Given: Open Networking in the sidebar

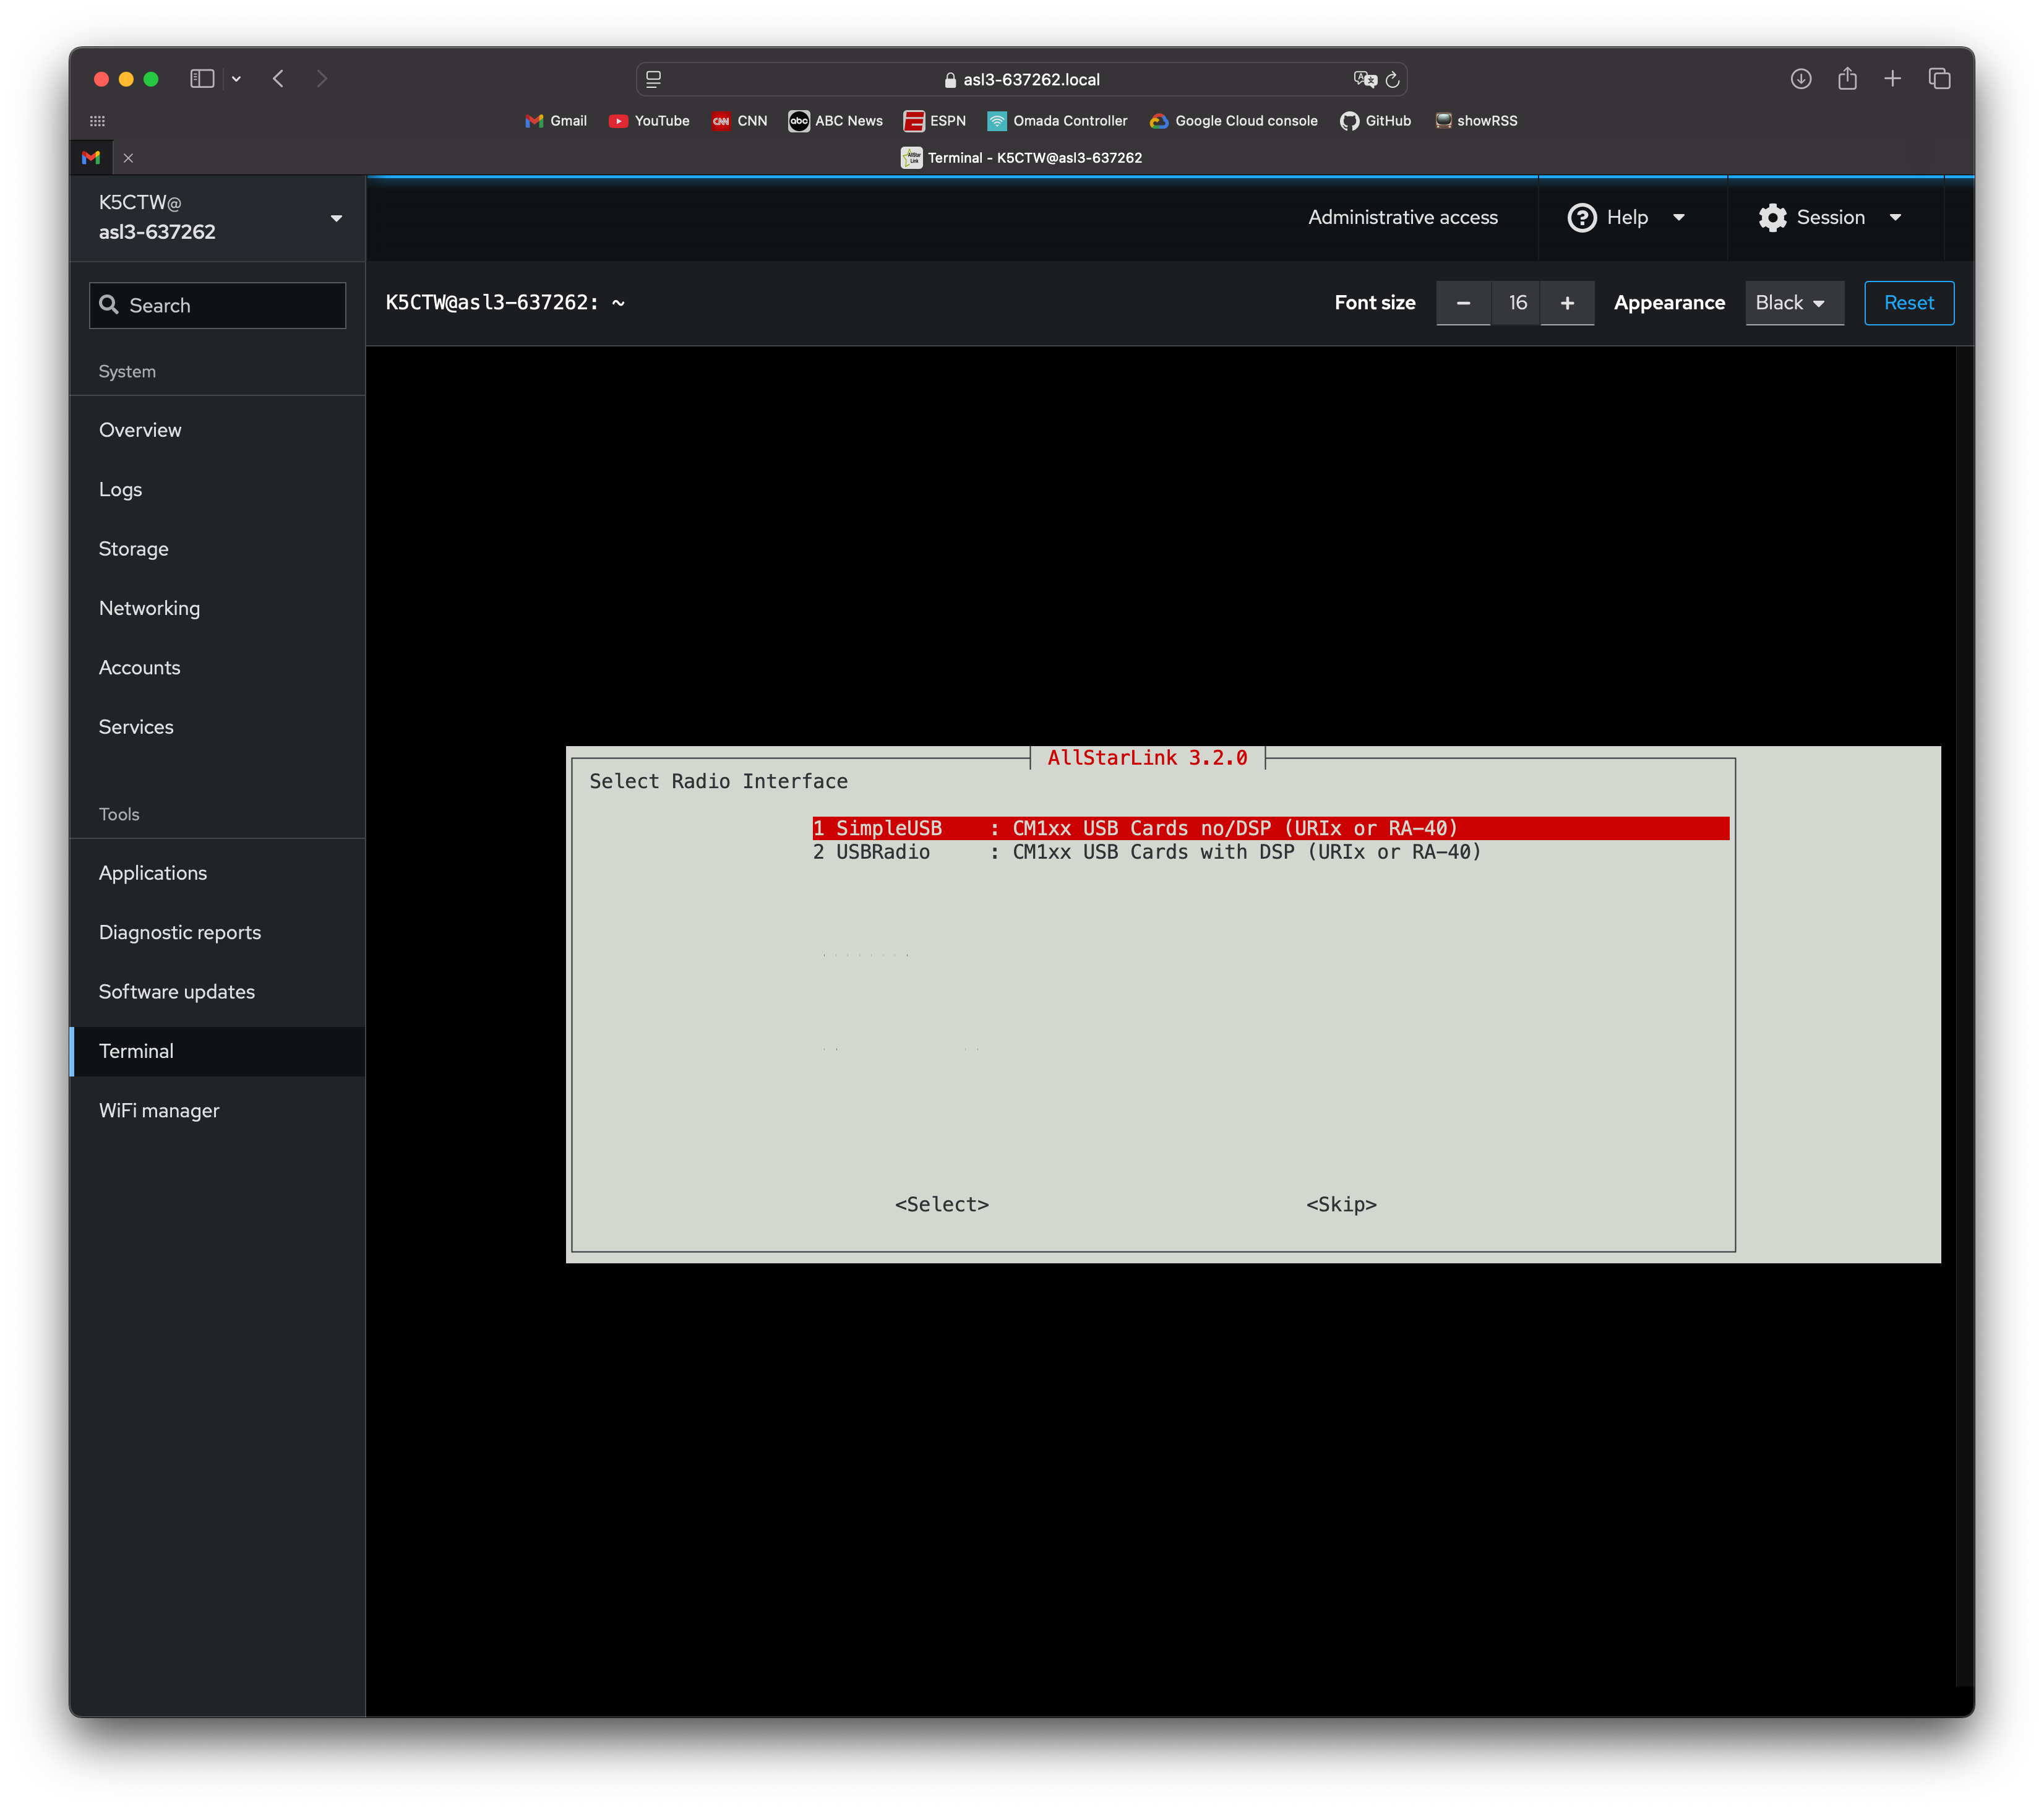Looking at the screenshot, I should [x=150, y=608].
